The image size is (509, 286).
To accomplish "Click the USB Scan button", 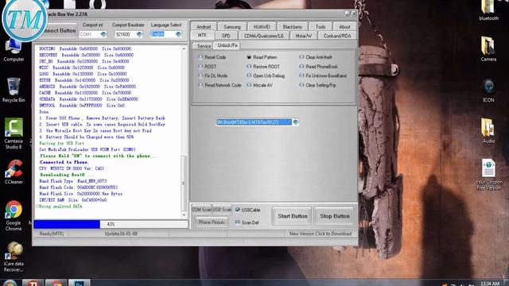I will [222, 210].
